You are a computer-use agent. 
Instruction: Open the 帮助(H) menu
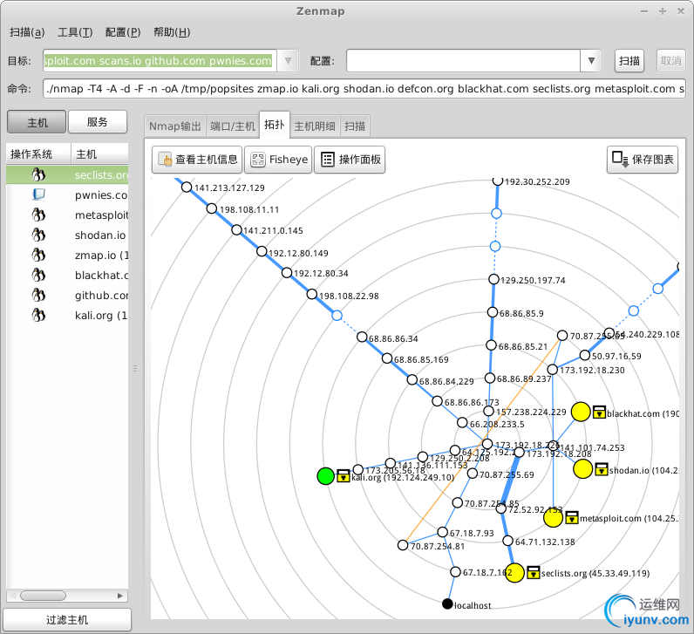coord(172,32)
